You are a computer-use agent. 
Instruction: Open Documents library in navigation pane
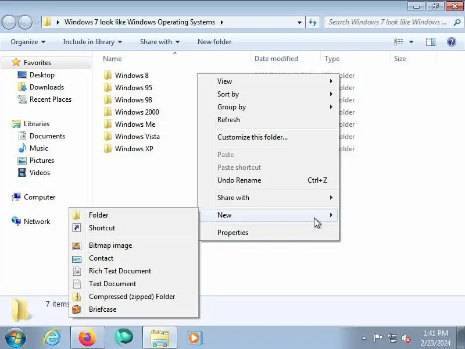tap(47, 136)
